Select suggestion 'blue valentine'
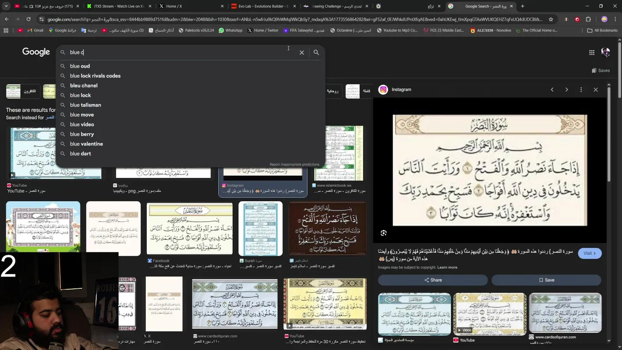 click(x=190, y=144)
